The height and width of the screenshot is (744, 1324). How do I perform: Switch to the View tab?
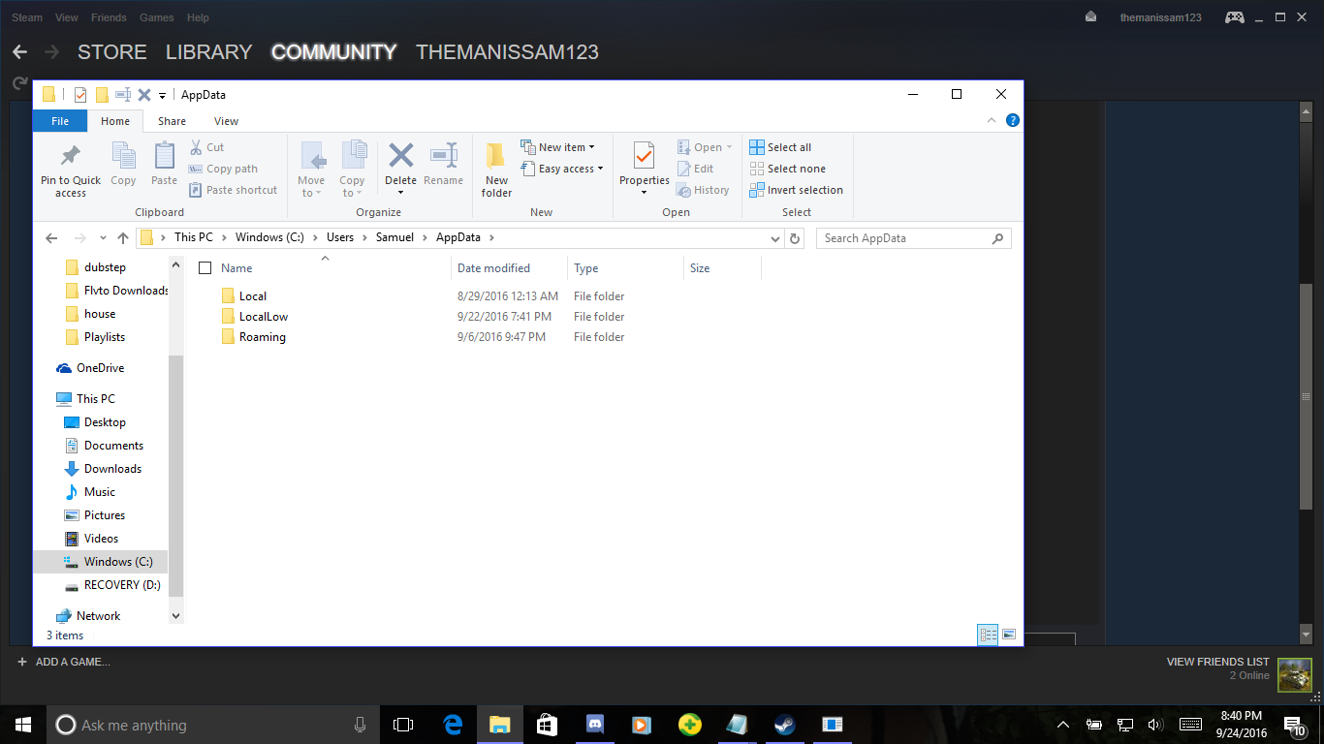226,121
